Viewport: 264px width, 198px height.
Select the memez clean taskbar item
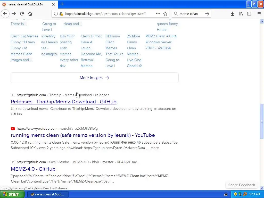(48, 194)
